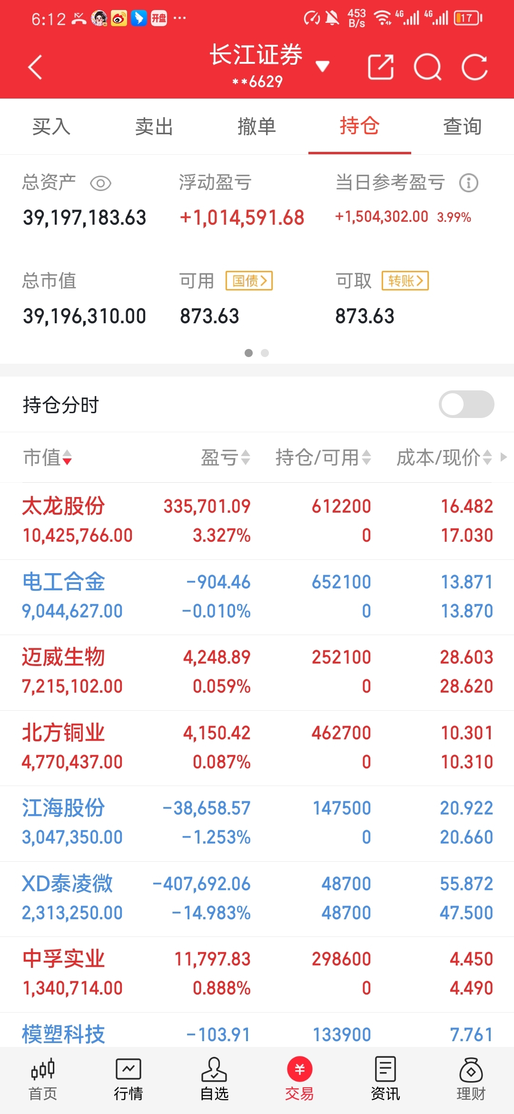Tap the back arrow icon
Screen dimensions: 514x1114
click(35, 67)
